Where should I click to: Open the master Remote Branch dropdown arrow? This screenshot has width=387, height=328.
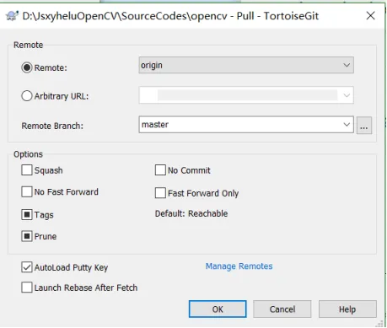point(347,125)
